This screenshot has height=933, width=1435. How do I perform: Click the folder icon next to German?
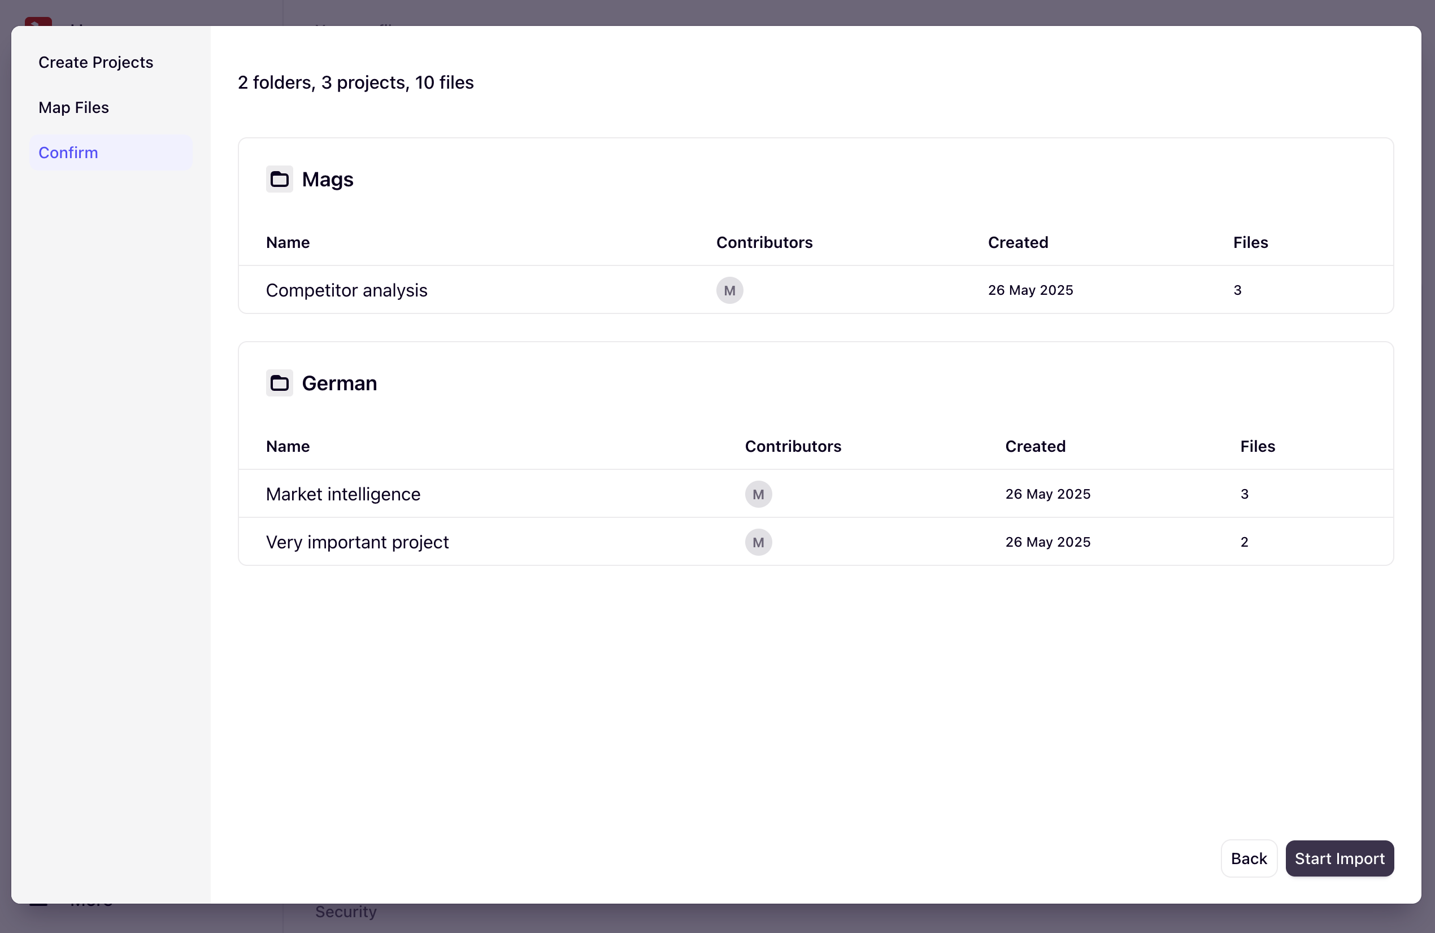[280, 382]
